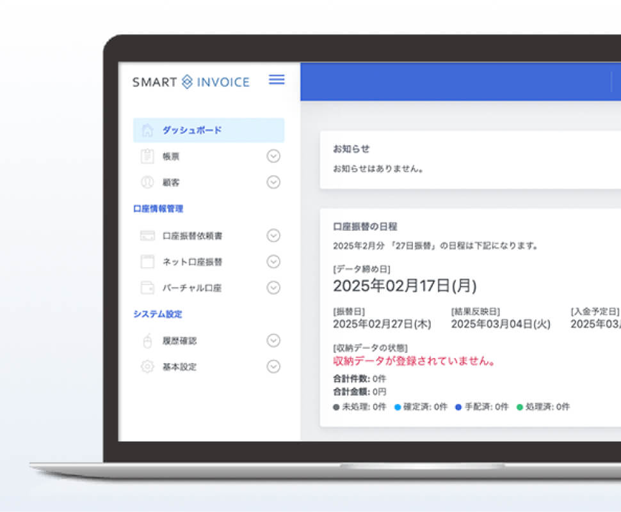Expand the 口座振替依頼書 chevron
Screen dimensions: 621x512
click(x=273, y=236)
